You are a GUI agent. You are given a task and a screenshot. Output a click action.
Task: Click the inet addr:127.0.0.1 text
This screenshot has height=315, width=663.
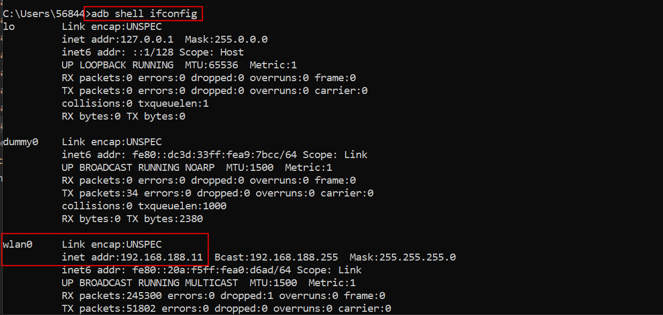tap(117, 40)
